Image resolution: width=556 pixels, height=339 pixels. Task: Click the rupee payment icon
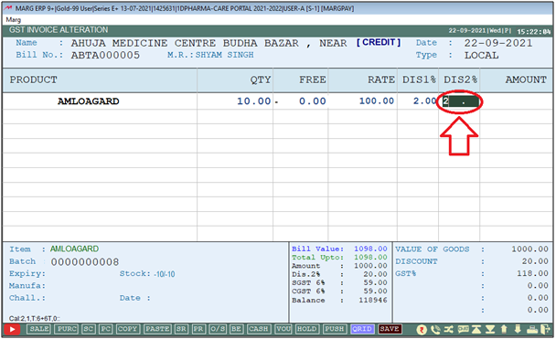[422, 330]
